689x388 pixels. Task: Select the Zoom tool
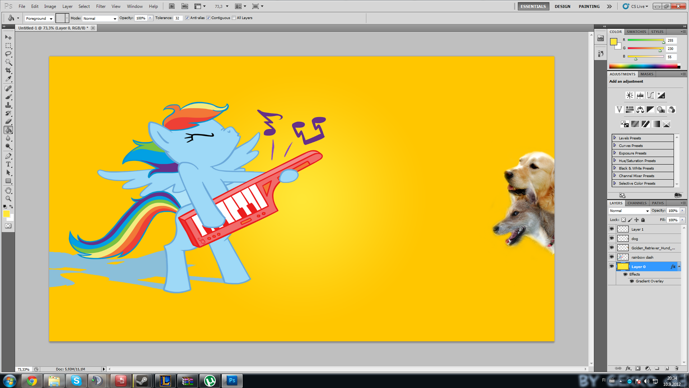[x=8, y=198]
